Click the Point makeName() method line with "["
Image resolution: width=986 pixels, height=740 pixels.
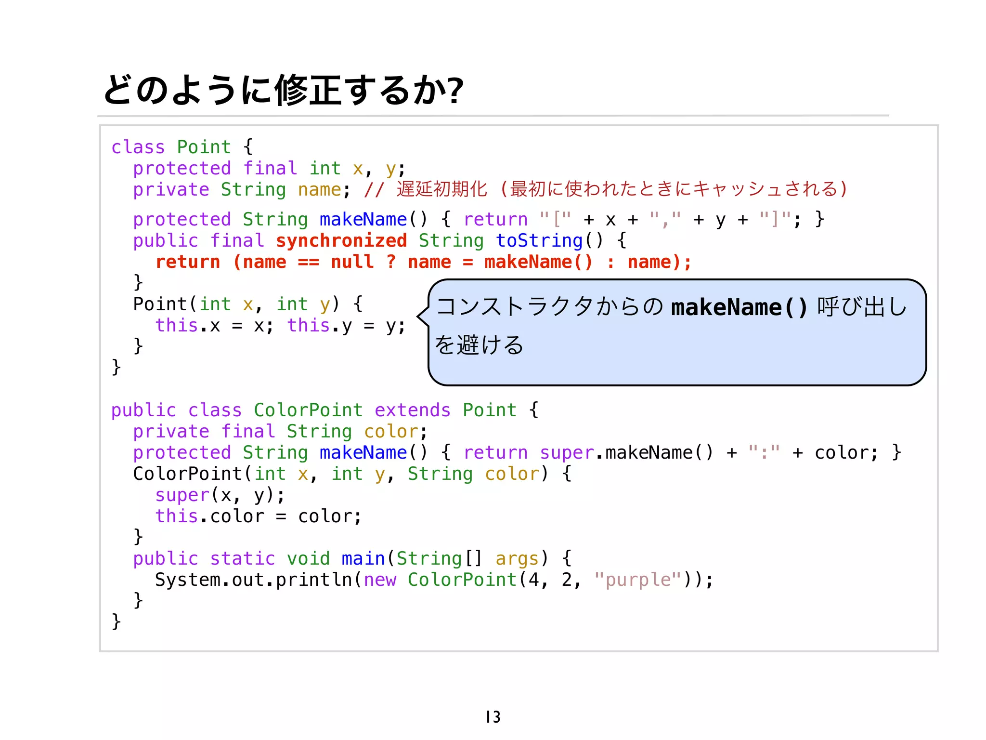(479, 219)
